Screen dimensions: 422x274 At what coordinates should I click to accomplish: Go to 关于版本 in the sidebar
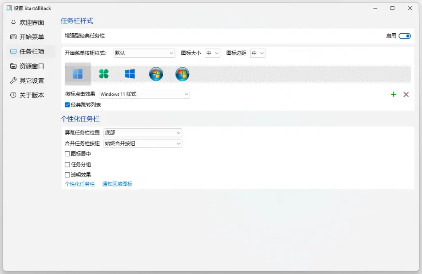(29, 95)
